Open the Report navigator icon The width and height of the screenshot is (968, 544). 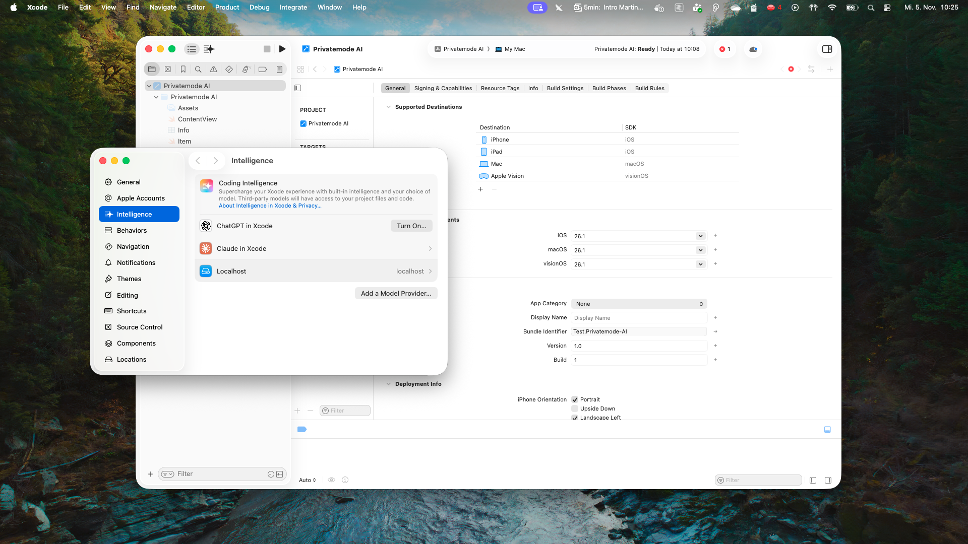279,70
